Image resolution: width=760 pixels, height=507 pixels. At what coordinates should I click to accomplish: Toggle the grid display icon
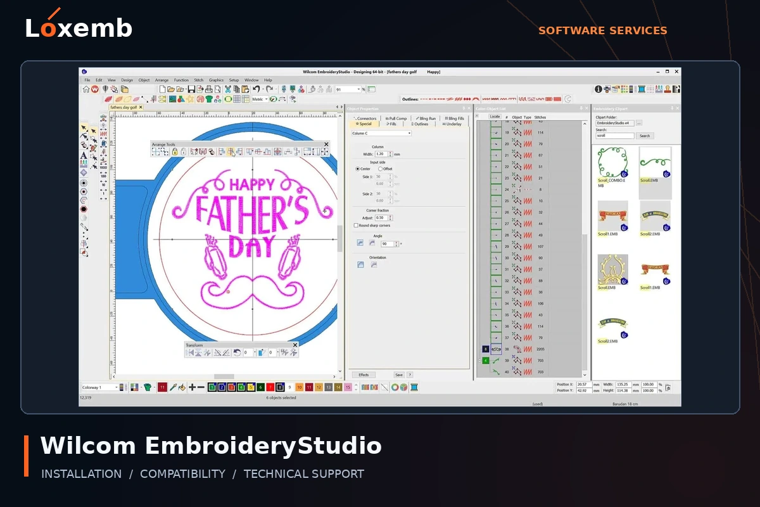[x=237, y=99]
